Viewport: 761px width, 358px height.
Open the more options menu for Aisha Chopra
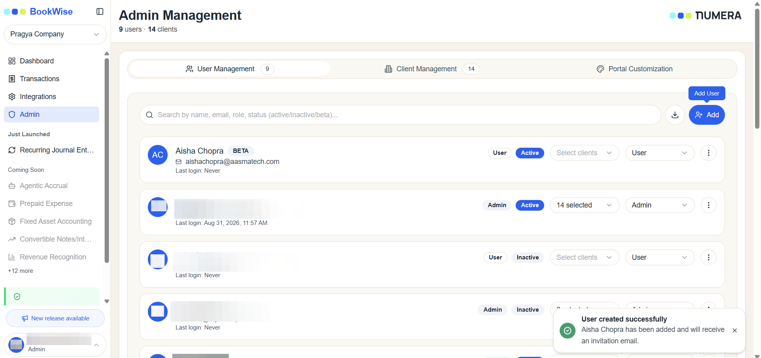709,153
